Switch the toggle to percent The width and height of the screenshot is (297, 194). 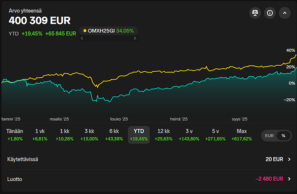coord(283,136)
